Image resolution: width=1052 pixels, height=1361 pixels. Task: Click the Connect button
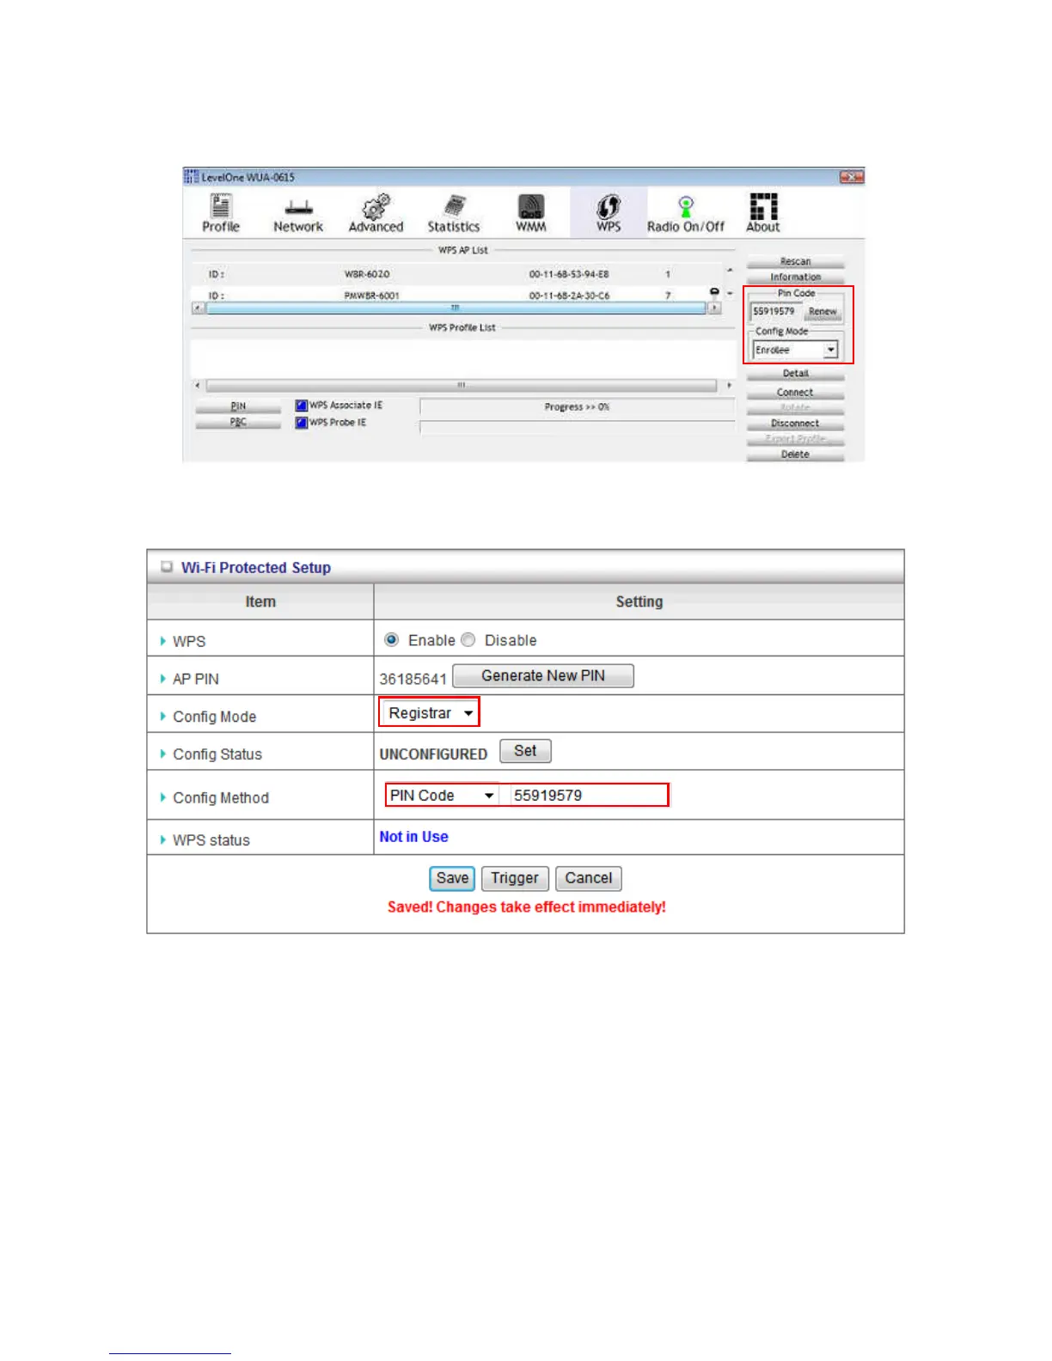[795, 393]
